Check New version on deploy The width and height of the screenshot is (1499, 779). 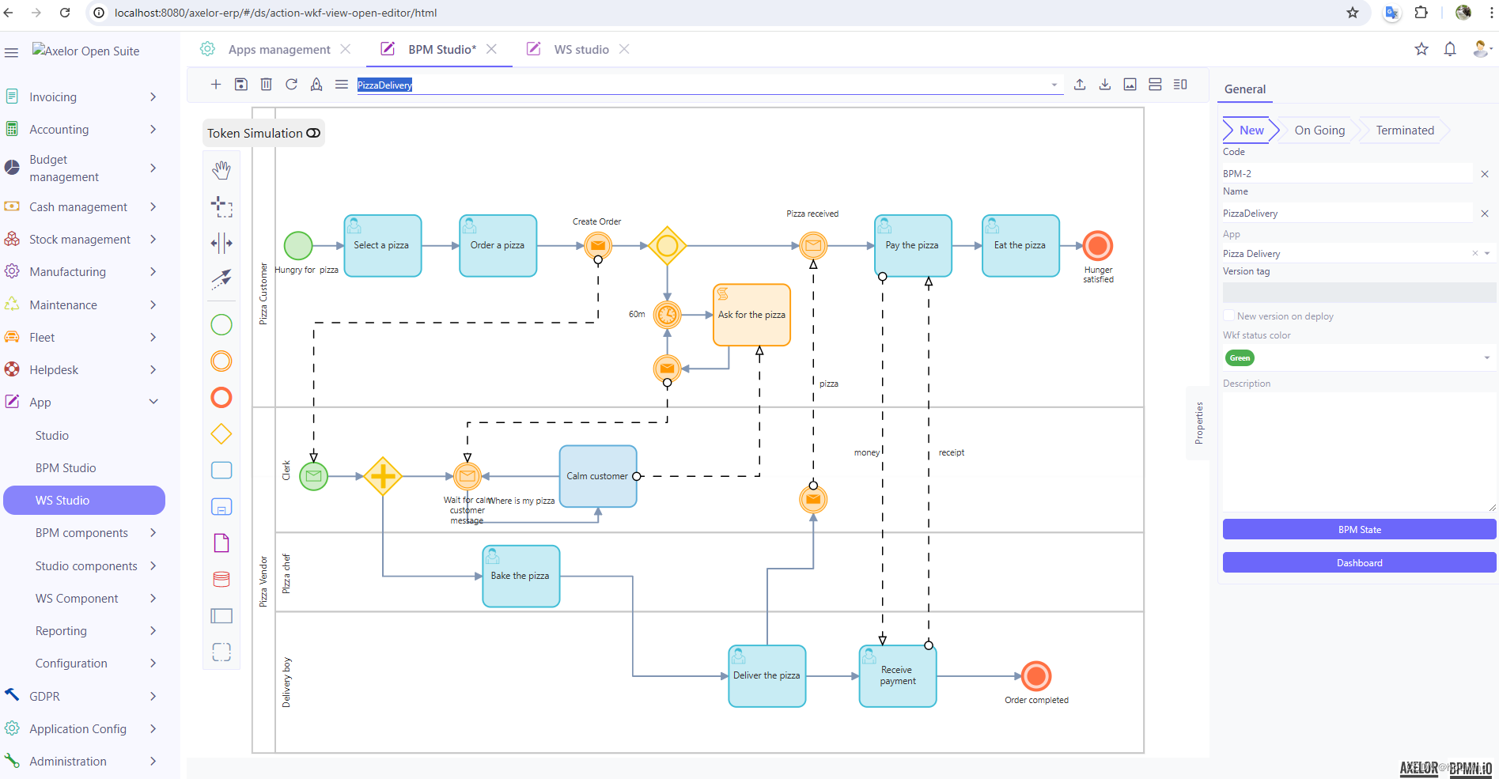[x=1229, y=316]
